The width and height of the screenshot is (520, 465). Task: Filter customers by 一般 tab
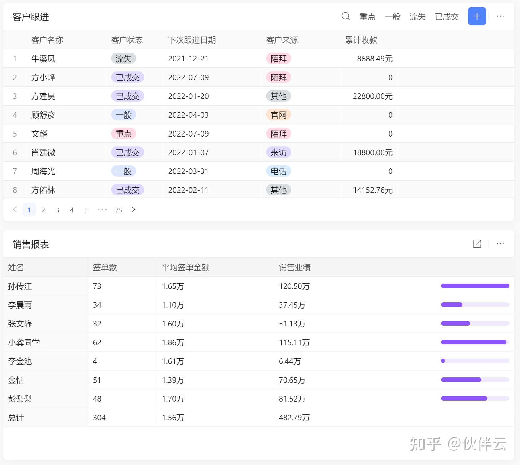392,17
